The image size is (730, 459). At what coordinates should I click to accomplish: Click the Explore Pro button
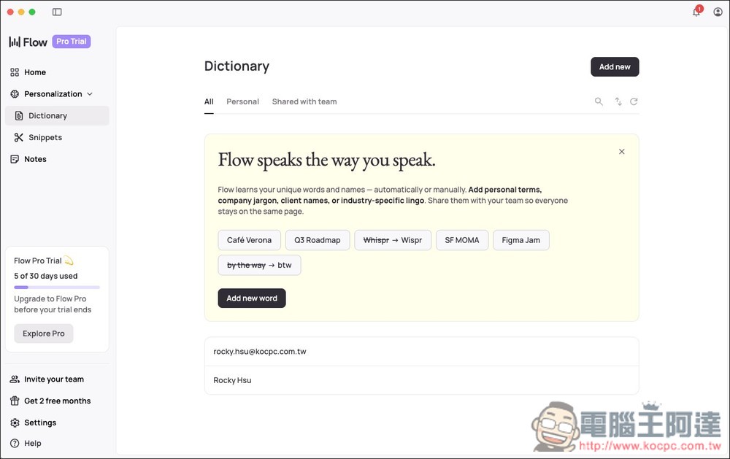point(44,333)
